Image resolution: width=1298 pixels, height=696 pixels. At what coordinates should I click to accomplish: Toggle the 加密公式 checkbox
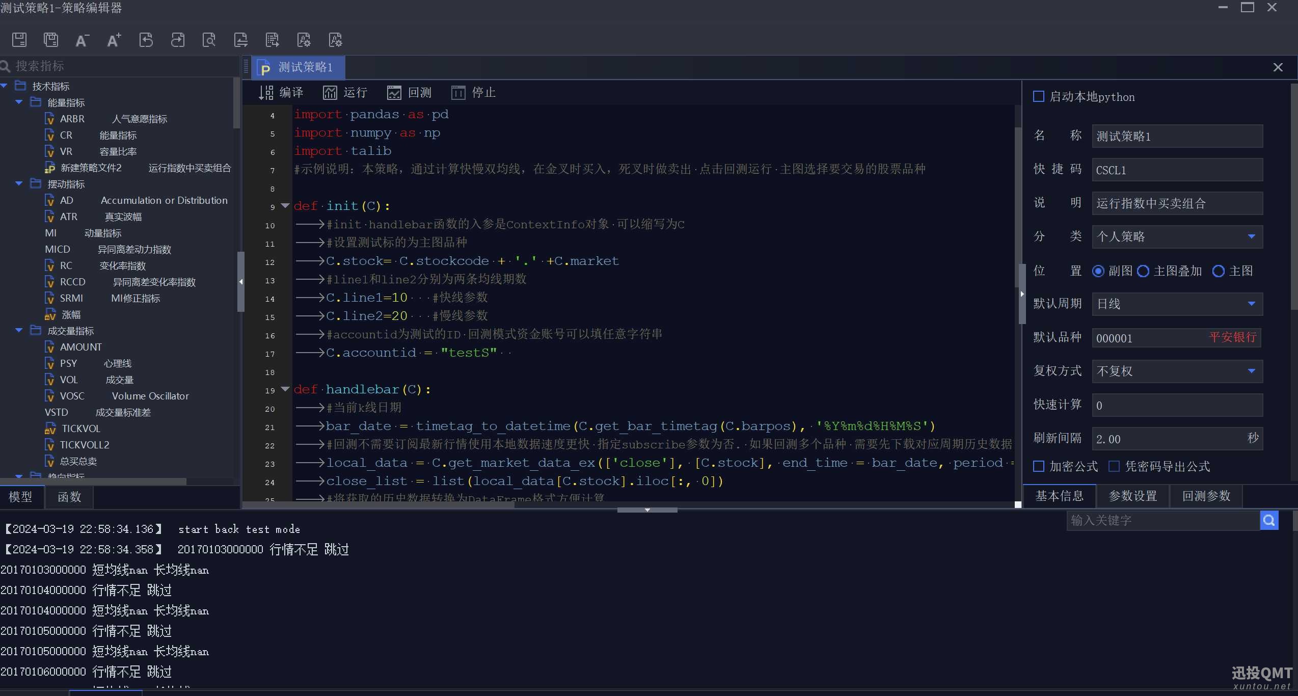tap(1038, 466)
